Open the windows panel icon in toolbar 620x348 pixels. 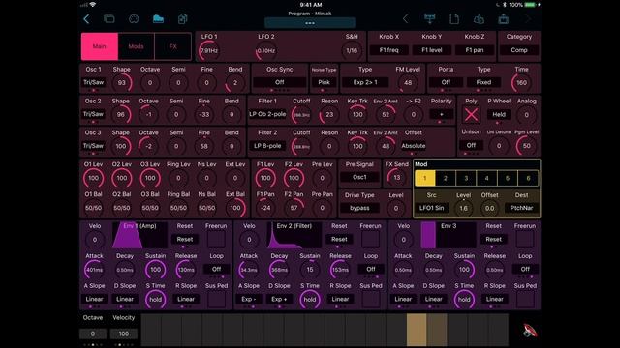(109, 19)
